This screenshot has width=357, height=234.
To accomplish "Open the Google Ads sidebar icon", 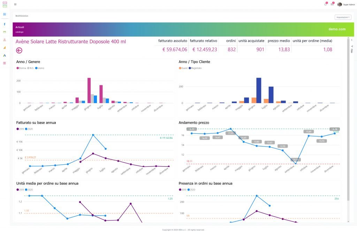I will pyautogui.click(x=5, y=55).
